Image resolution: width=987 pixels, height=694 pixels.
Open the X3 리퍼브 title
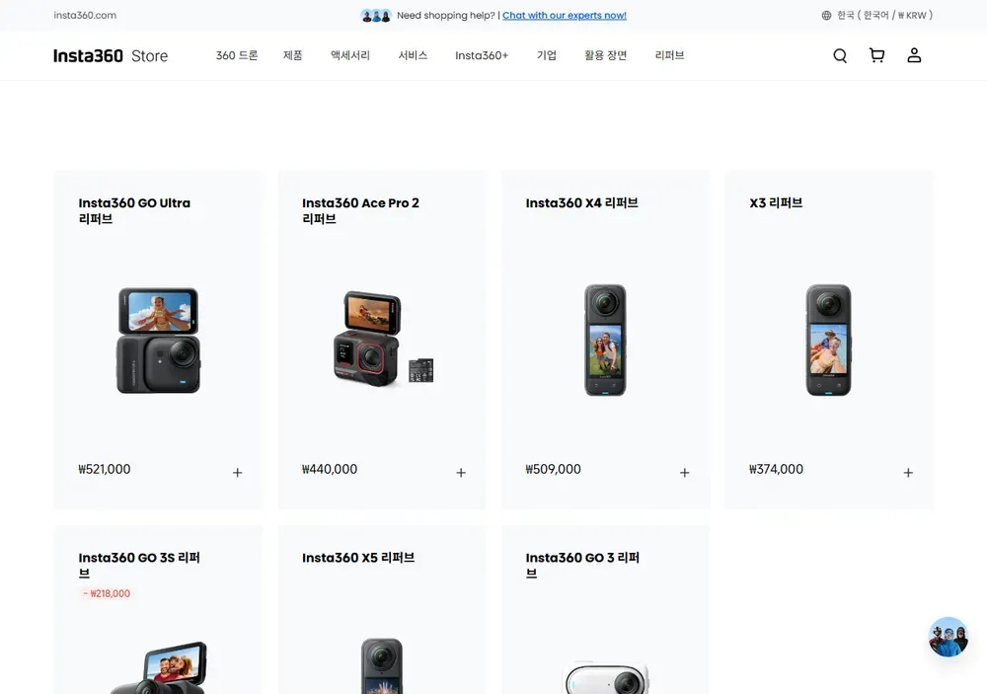[776, 202]
